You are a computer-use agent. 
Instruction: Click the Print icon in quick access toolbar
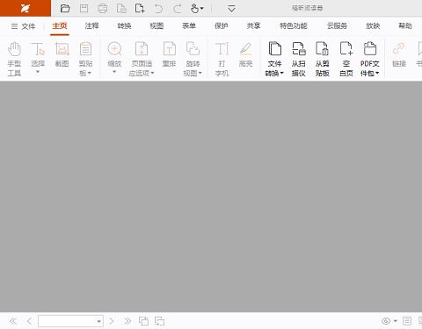103,8
